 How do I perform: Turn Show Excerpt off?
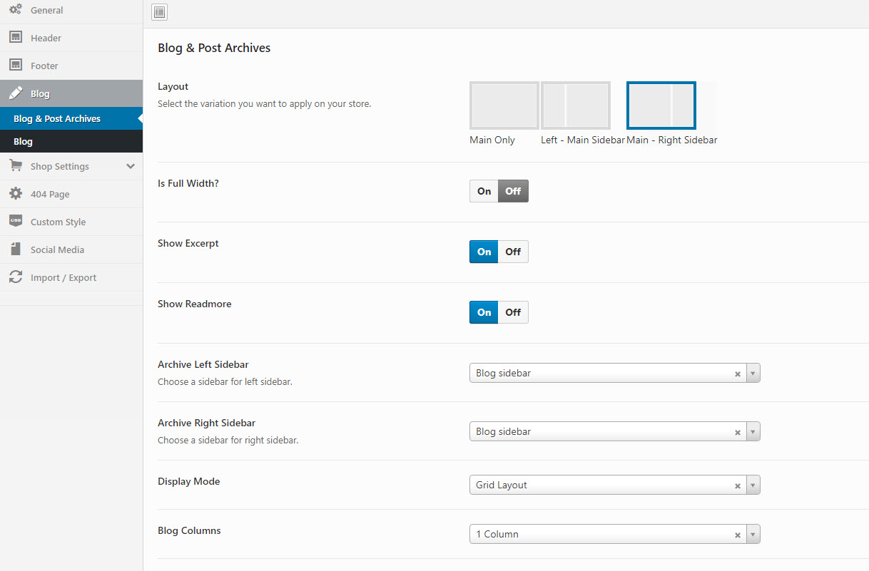(x=513, y=252)
